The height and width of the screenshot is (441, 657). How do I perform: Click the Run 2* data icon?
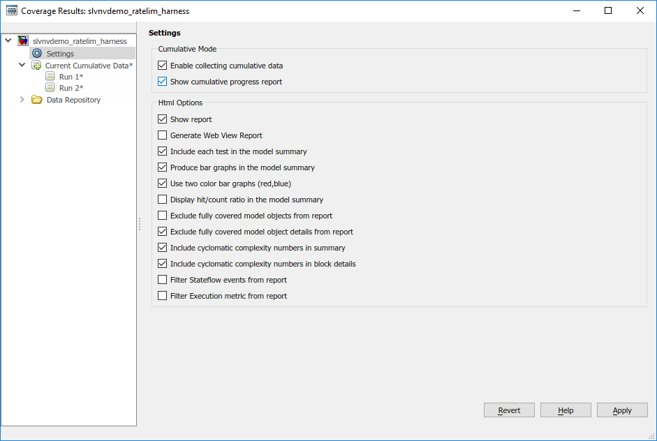pyautogui.click(x=50, y=88)
